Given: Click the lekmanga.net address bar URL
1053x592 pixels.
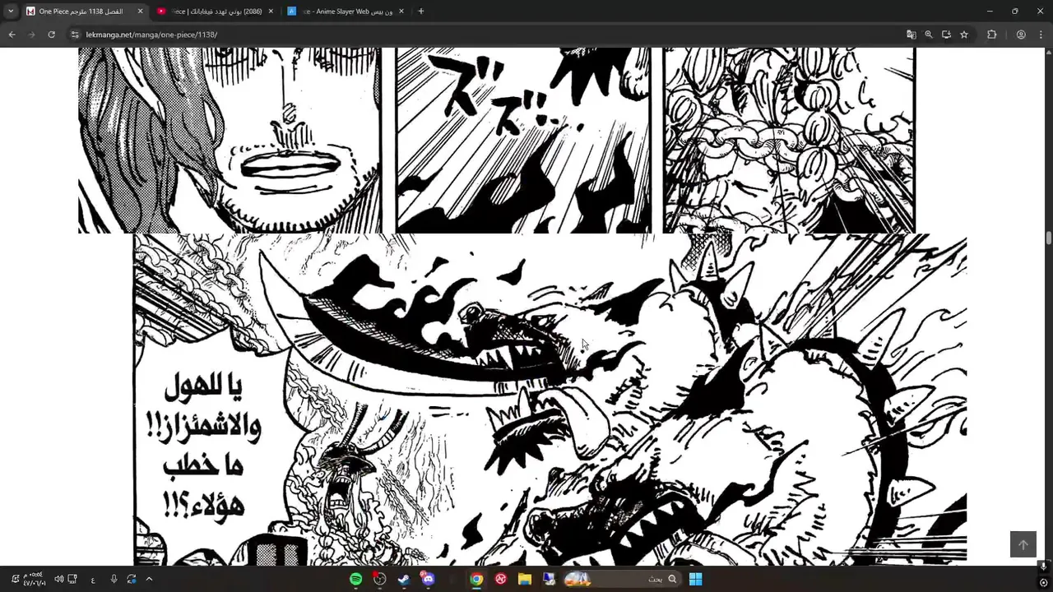Looking at the screenshot, I should (x=151, y=35).
